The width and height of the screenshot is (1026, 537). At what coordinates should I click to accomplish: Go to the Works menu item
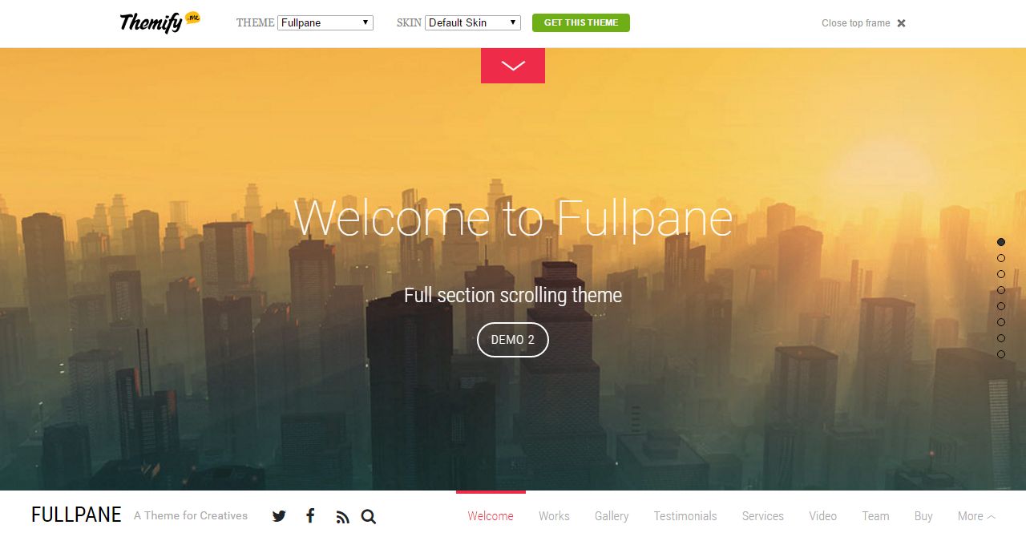554,516
